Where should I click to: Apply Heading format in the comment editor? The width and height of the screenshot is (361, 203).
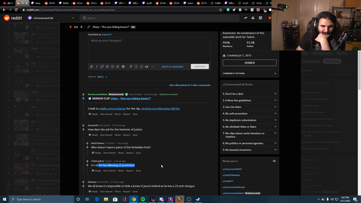click(131, 67)
